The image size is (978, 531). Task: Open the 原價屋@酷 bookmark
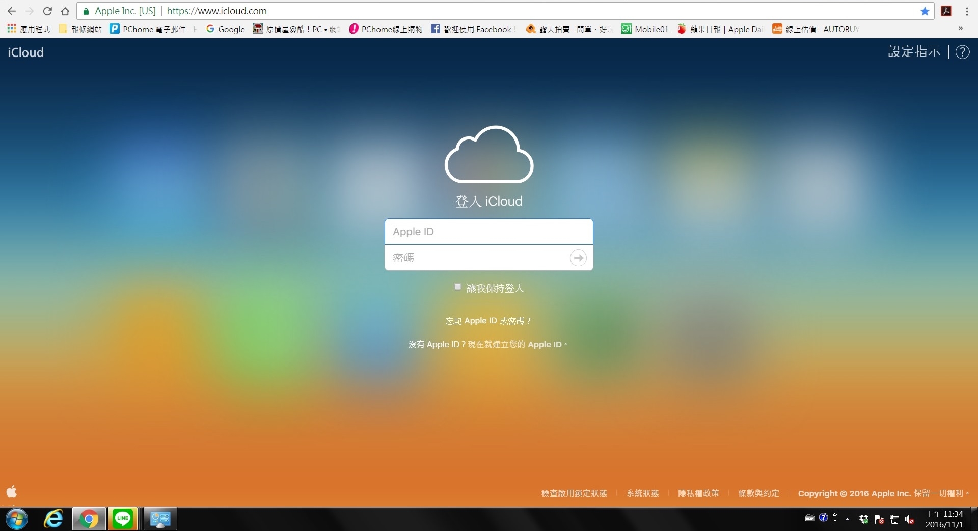click(296, 29)
